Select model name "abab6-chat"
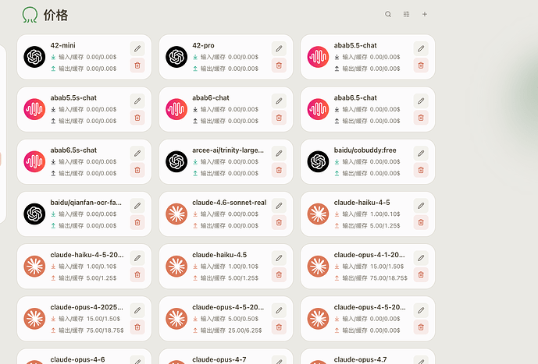 click(211, 97)
